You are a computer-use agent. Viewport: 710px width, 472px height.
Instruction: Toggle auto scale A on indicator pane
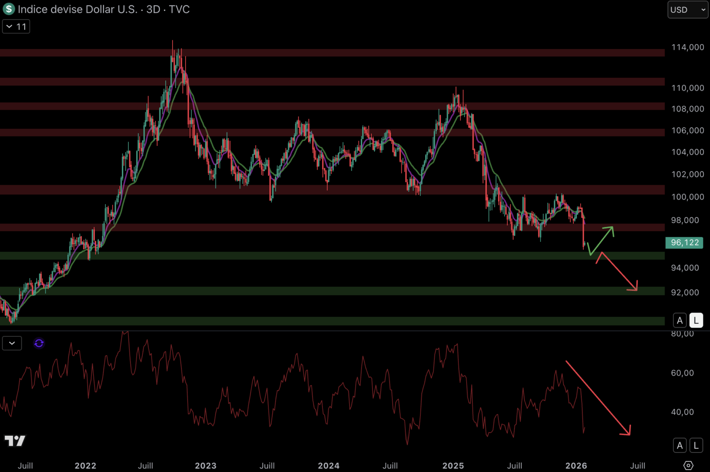[679, 445]
